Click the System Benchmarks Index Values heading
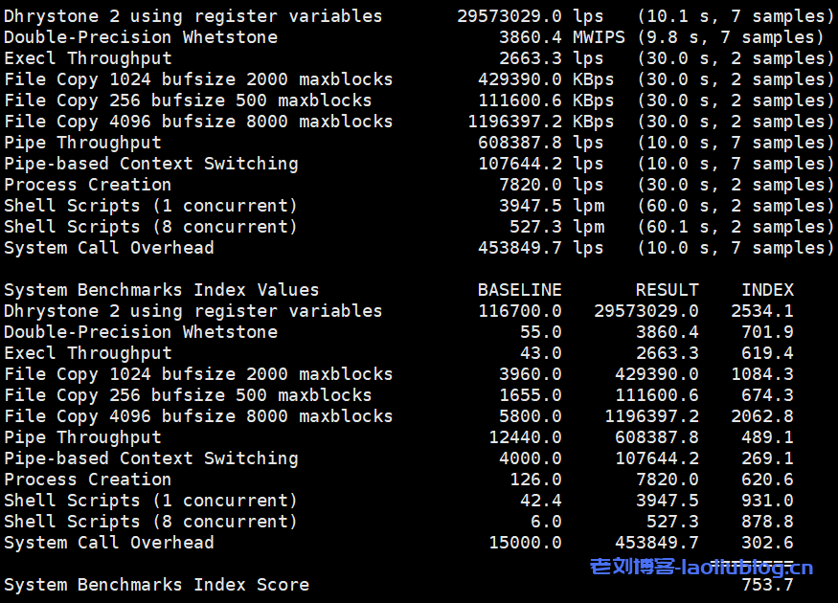 click(161, 290)
